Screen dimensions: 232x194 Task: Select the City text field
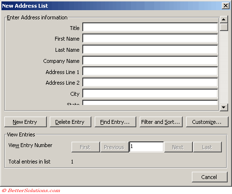(150, 93)
